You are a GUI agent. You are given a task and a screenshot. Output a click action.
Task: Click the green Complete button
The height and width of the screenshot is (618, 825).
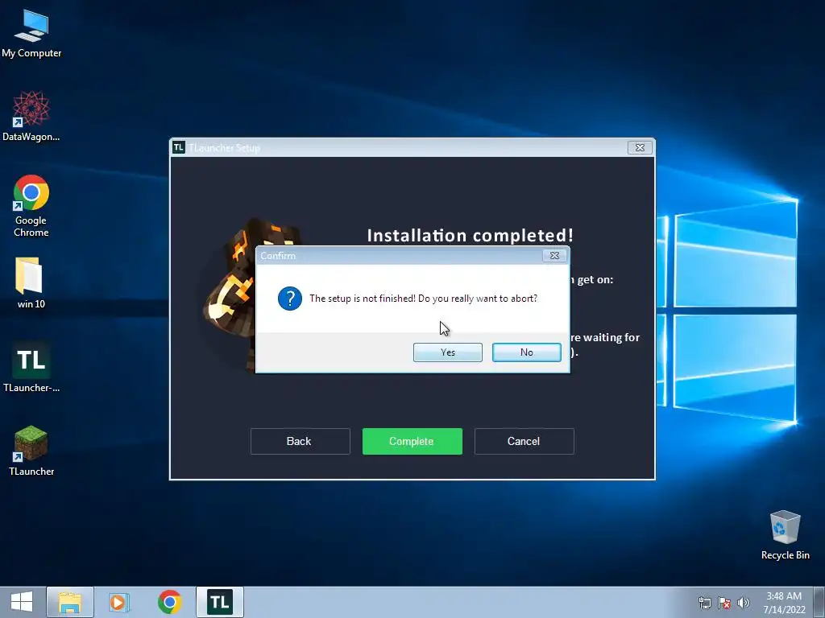coord(412,442)
